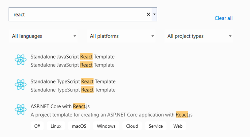250x137 pixels.
Task: Click the Service tag
Action: [156, 126]
